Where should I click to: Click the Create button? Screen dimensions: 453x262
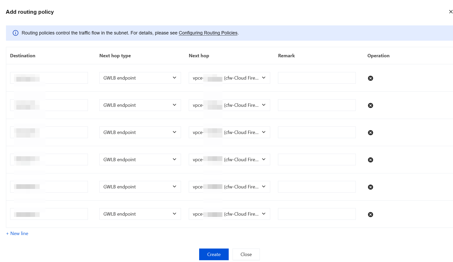point(214,254)
